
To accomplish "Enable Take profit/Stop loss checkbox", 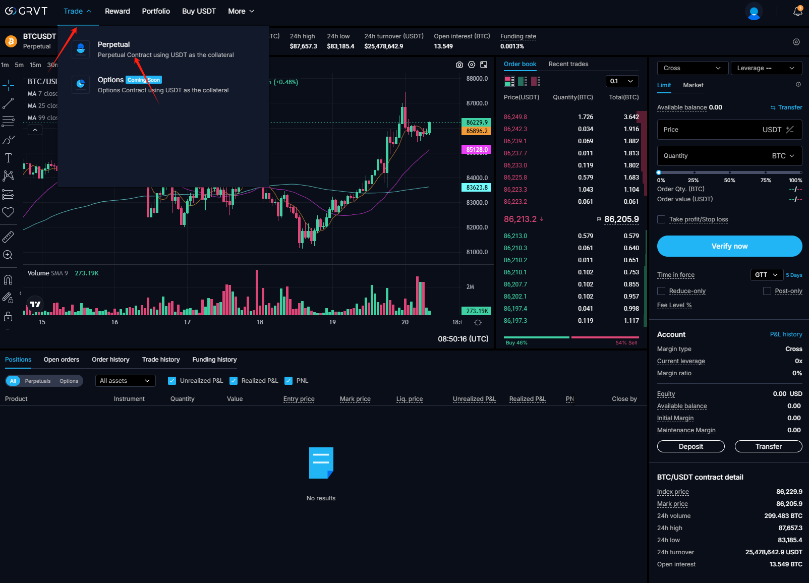I will point(661,219).
